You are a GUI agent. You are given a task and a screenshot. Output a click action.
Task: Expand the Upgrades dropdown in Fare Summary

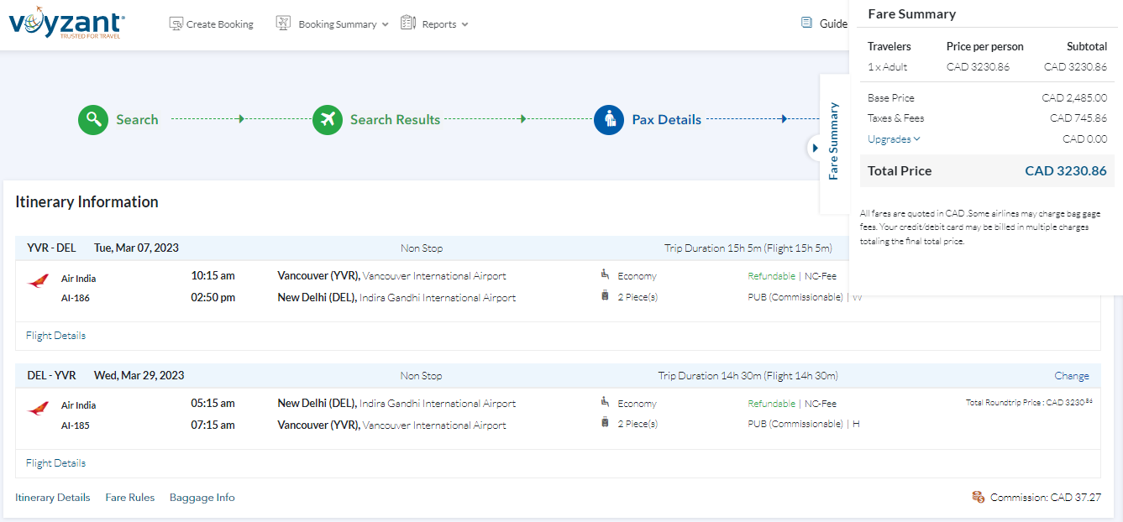click(894, 139)
